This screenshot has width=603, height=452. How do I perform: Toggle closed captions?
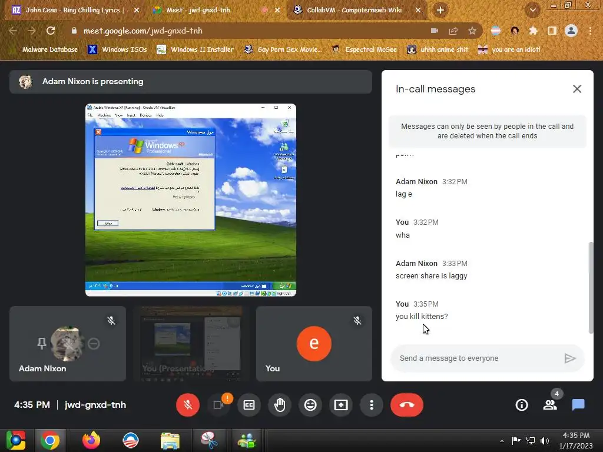249,405
